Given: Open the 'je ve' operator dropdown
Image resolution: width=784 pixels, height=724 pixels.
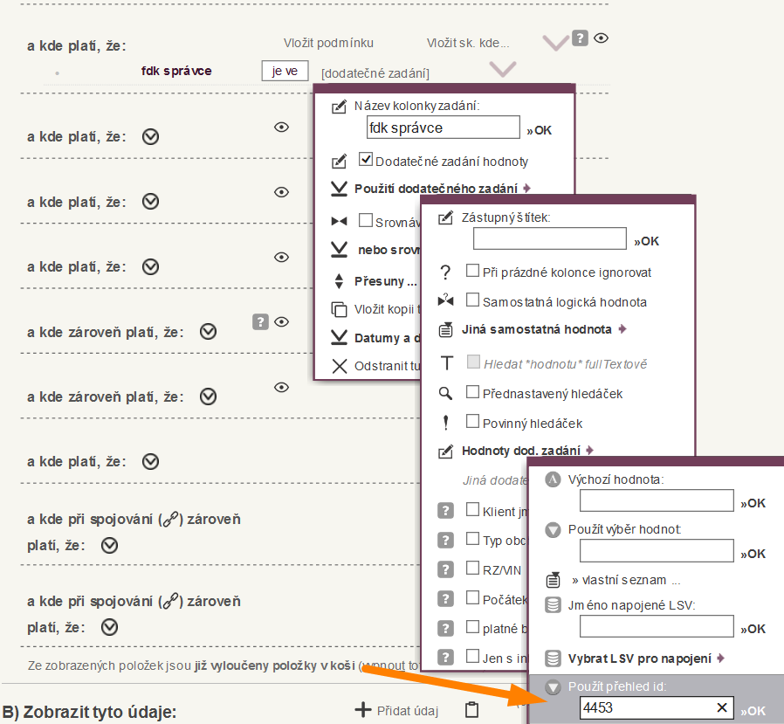Looking at the screenshot, I should tap(285, 72).
